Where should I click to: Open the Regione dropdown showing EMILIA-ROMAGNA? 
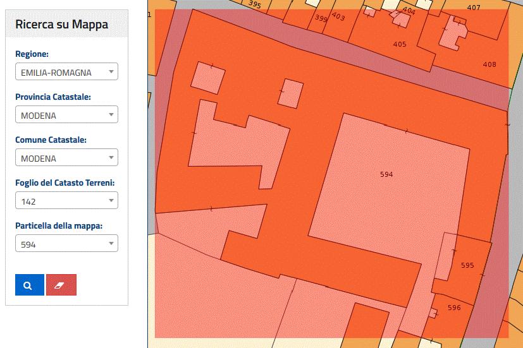pyautogui.click(x=66, y=72)
